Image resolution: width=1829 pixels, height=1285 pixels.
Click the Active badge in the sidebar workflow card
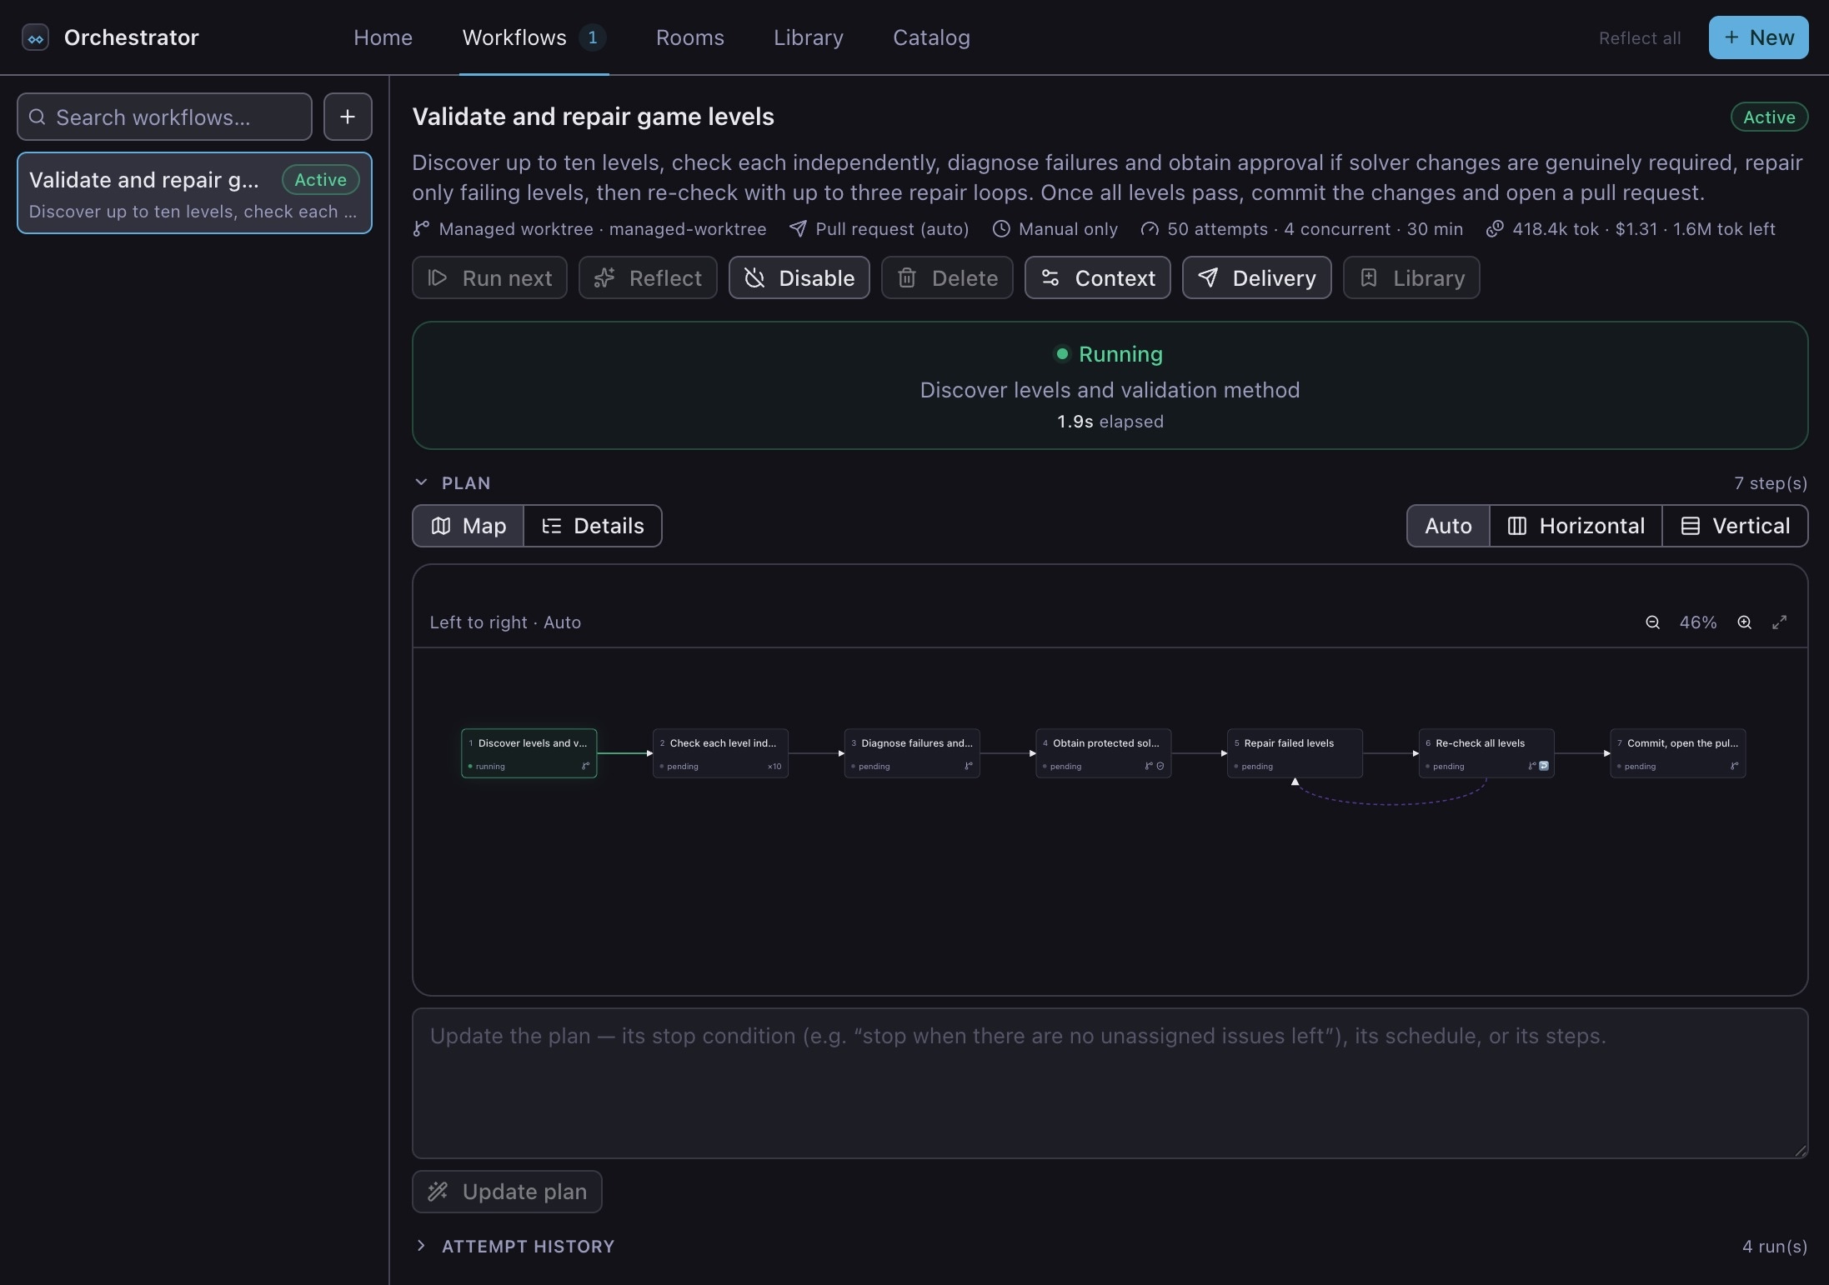[320, 179]
